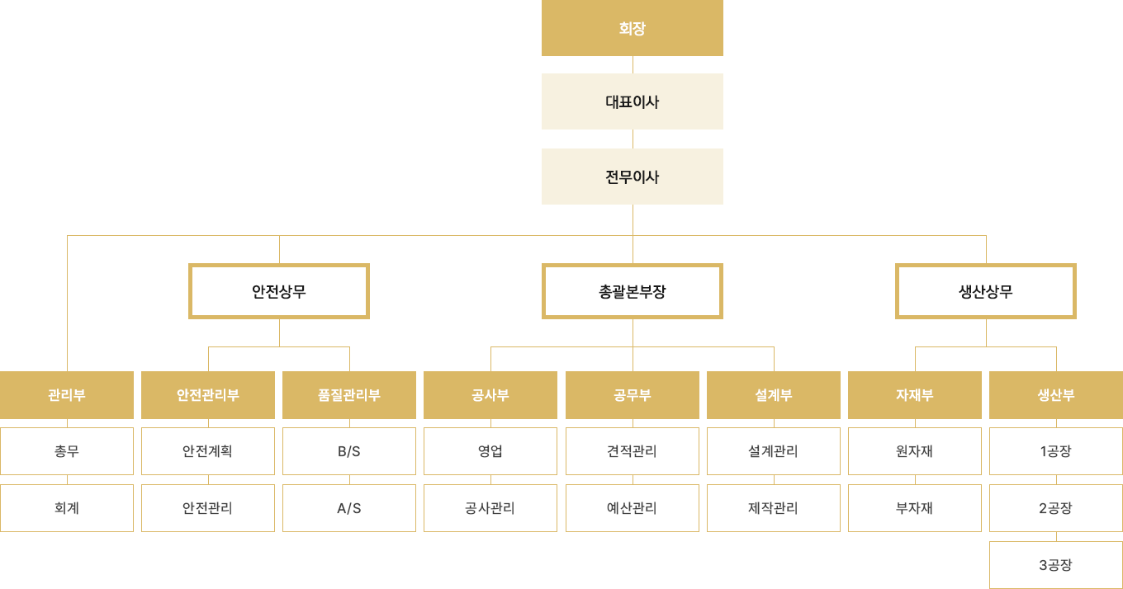The height and width of the screenshot is (589, 1123).
Task: Click the 공사관리 cell
Action: pyautogui.click(x=490, y=508)
